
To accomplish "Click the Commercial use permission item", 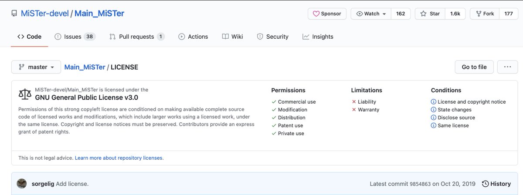I will pyautogui.click(x=293, y=102).
